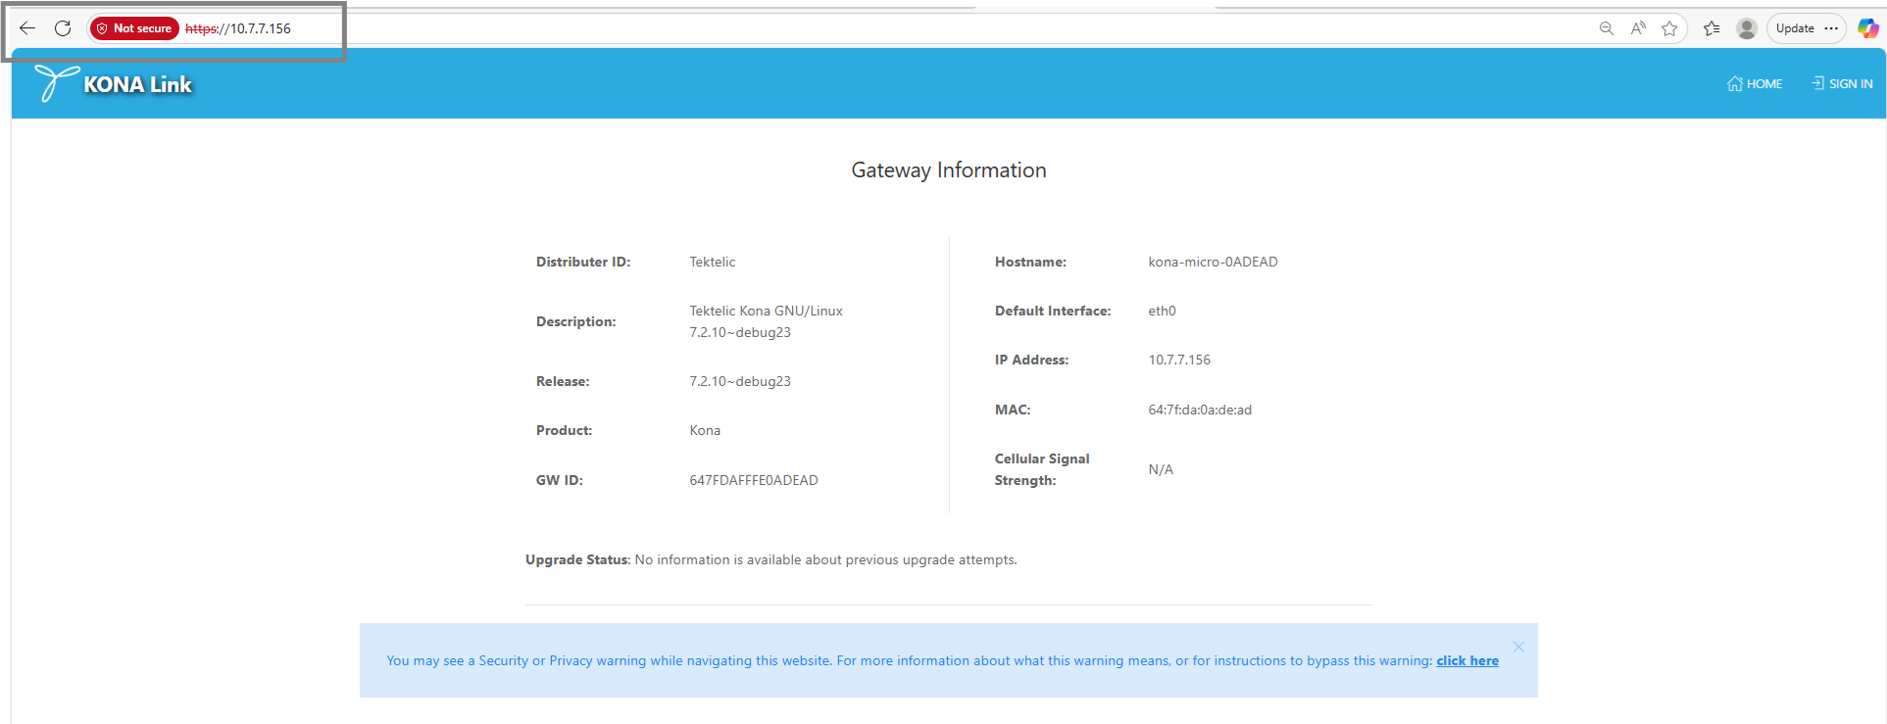Go to HOME in the top navigation

click(x=1755, y=84)
